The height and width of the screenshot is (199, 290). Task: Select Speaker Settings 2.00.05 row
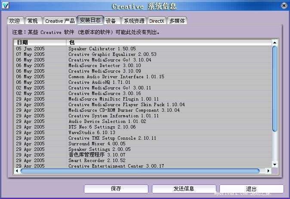coord(143,149)
